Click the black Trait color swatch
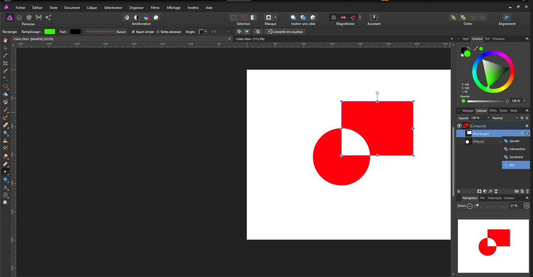The image size is (533, 277). pyautogui.click(x=75, y=32)
